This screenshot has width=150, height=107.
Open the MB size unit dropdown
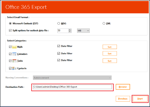coord(83,31)
